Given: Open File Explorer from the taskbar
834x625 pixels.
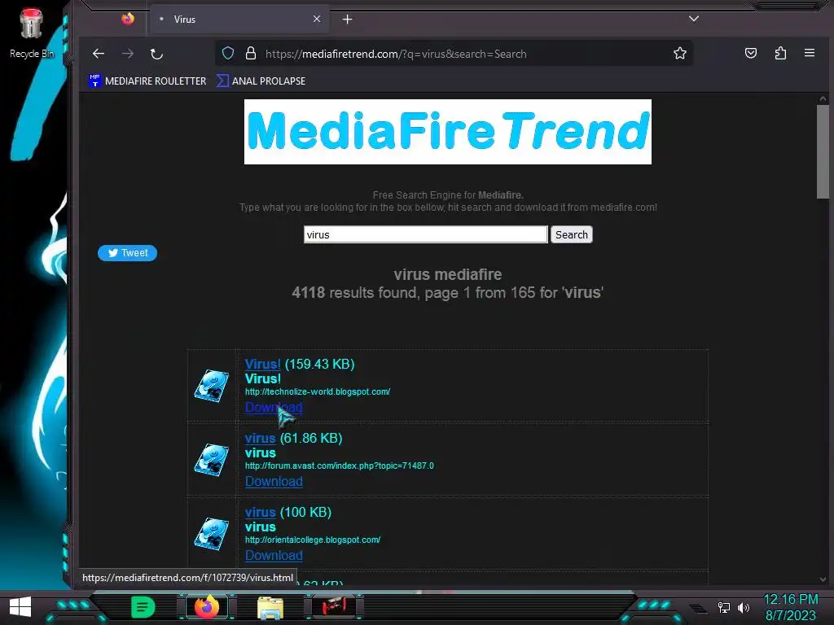Looking at the screenshot, I should coord(270,607).
